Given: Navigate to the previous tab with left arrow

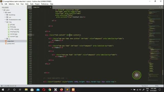Looking at the screenshot, I should coord(29,7).
